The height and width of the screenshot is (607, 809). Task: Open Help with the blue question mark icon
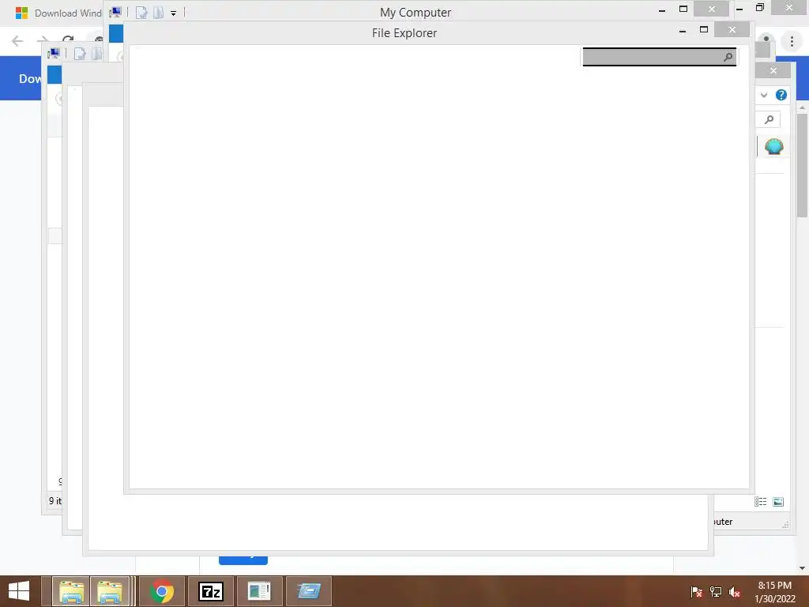point(781,95)
